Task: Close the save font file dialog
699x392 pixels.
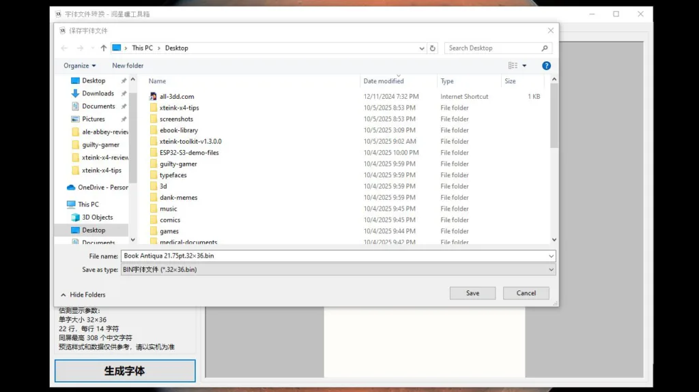Action: click(551, 31)
